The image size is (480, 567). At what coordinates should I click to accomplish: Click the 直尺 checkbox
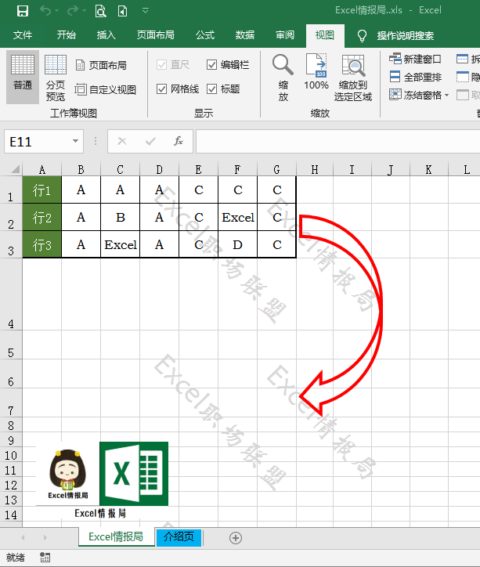coord(161,65)
